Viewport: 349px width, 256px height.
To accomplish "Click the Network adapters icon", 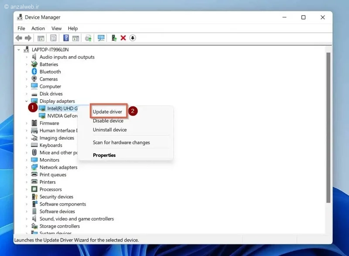I will [34, 167].
